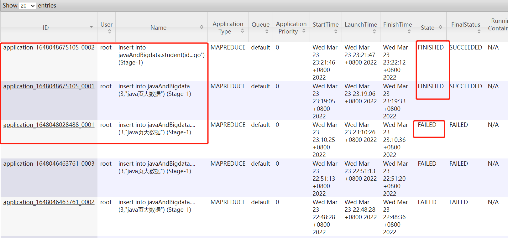Click the LaunchTime column header text
Image resolution: width=508 pixels, height=238 pixels.
click(x=361, y=24)
